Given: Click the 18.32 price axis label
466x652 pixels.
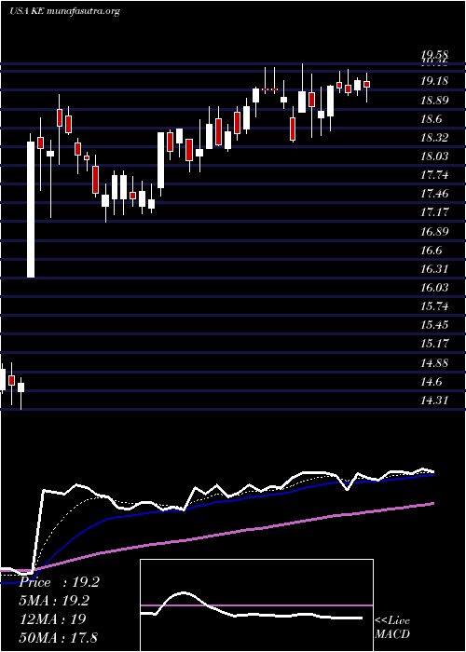Looking at the screenshot, I should (x=434, y=137).
